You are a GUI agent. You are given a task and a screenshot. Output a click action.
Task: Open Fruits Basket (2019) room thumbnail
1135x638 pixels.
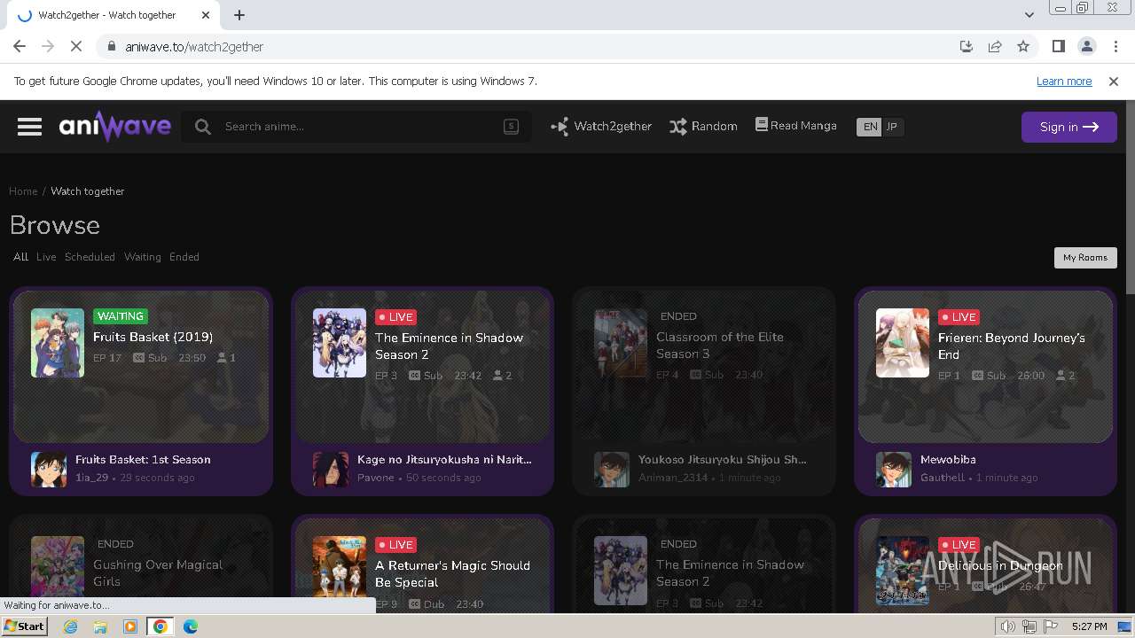tap(58, 343)
